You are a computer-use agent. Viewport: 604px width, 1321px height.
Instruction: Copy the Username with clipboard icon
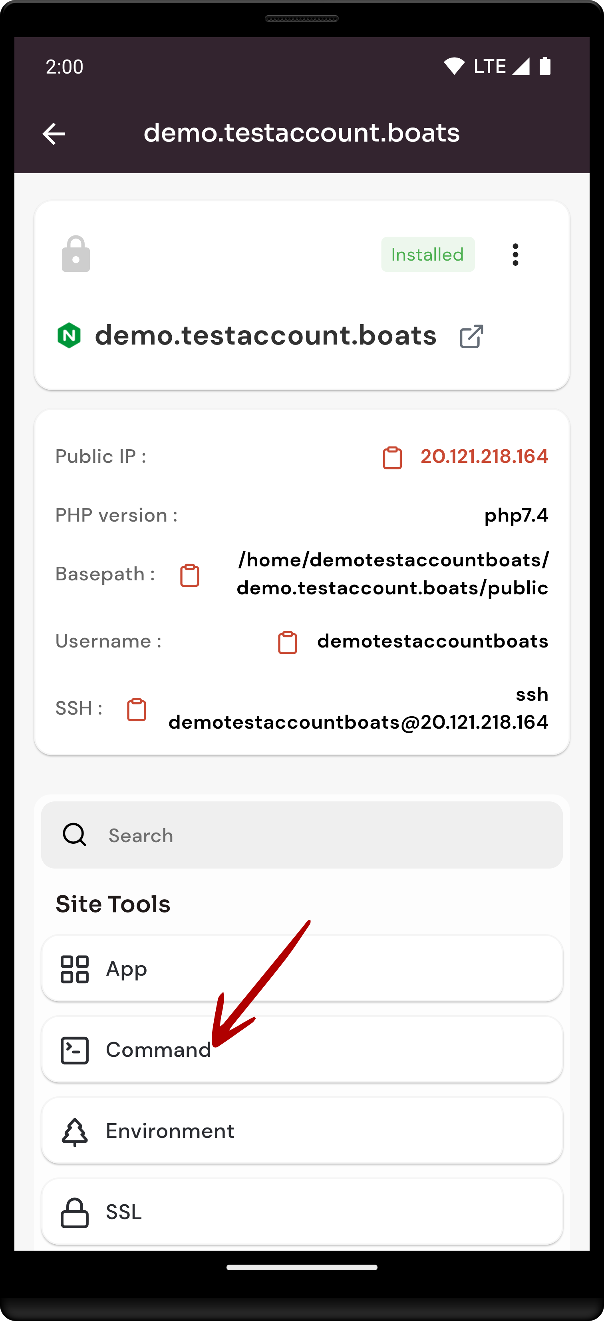tap(288, 642)
